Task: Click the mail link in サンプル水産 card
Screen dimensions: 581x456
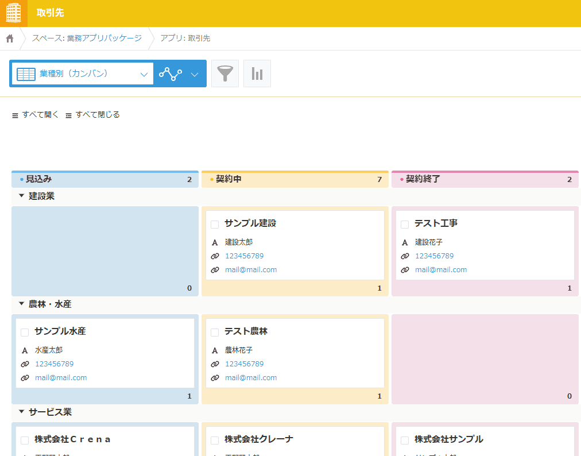Action: 61,377
